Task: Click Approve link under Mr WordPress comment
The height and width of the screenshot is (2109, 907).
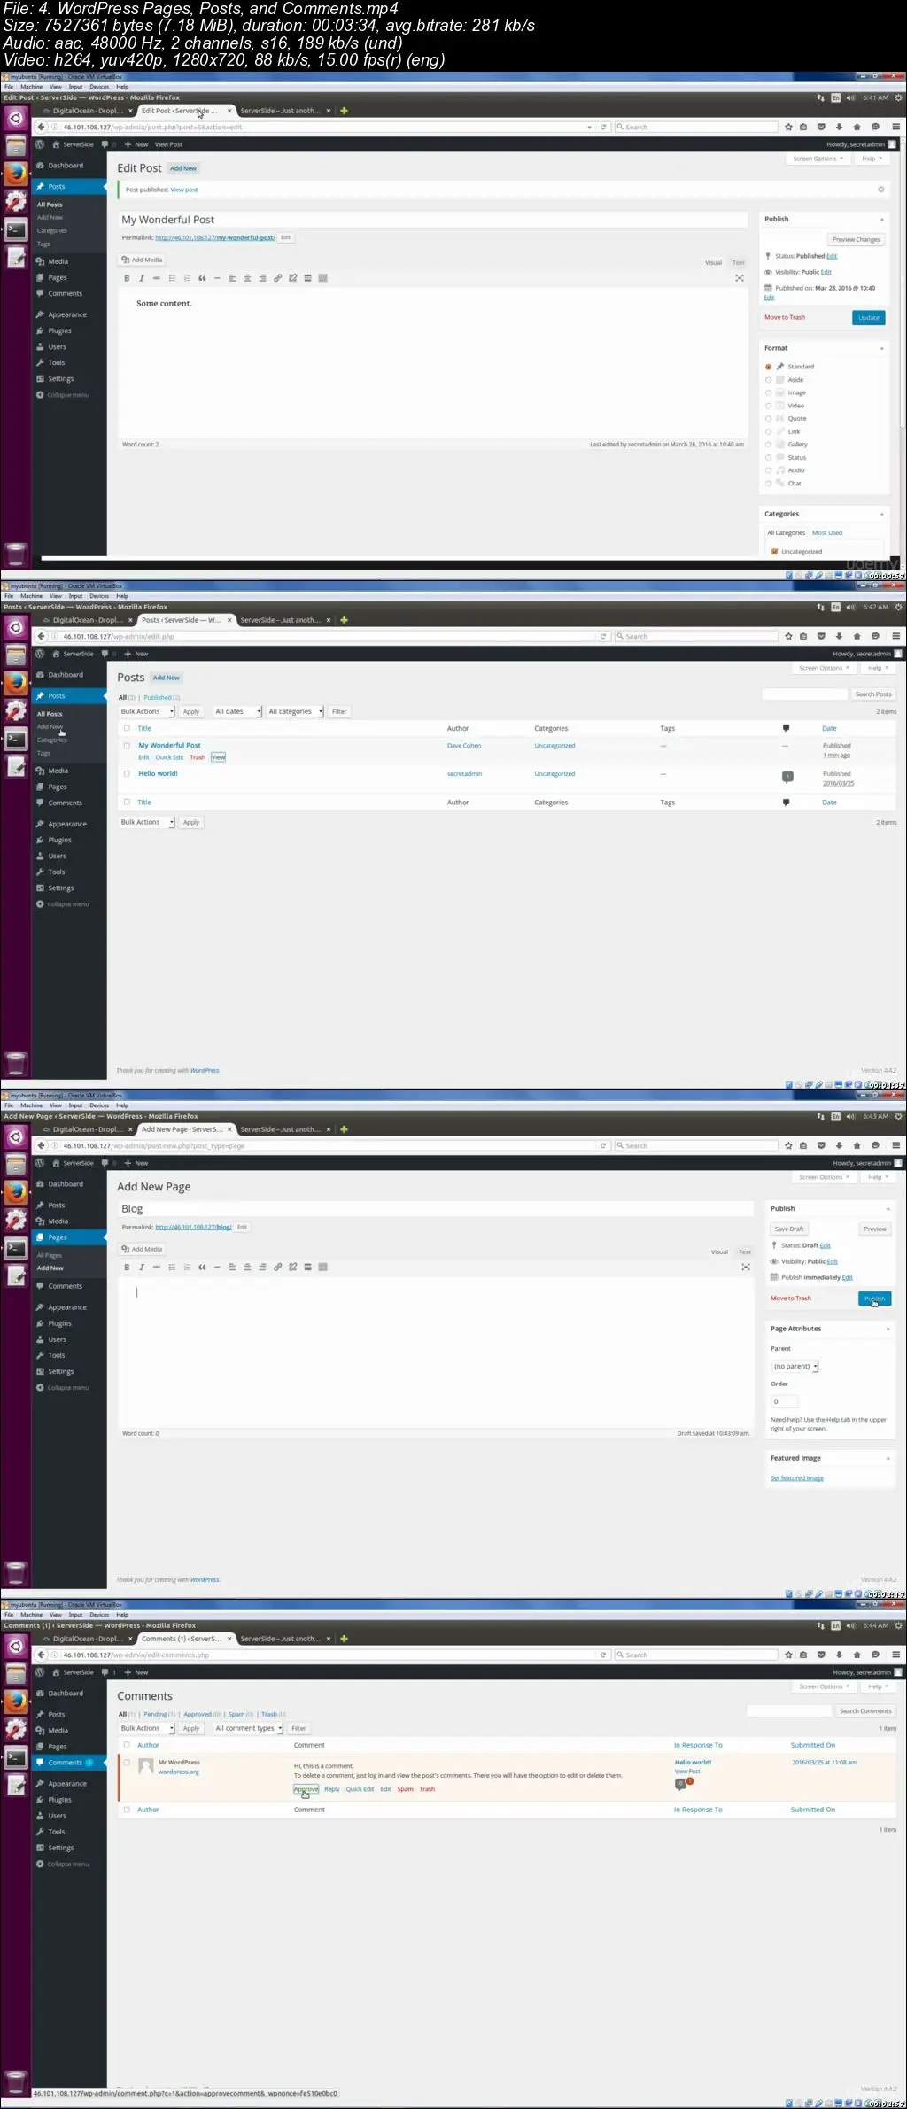Action: [x=306, y=1789]
